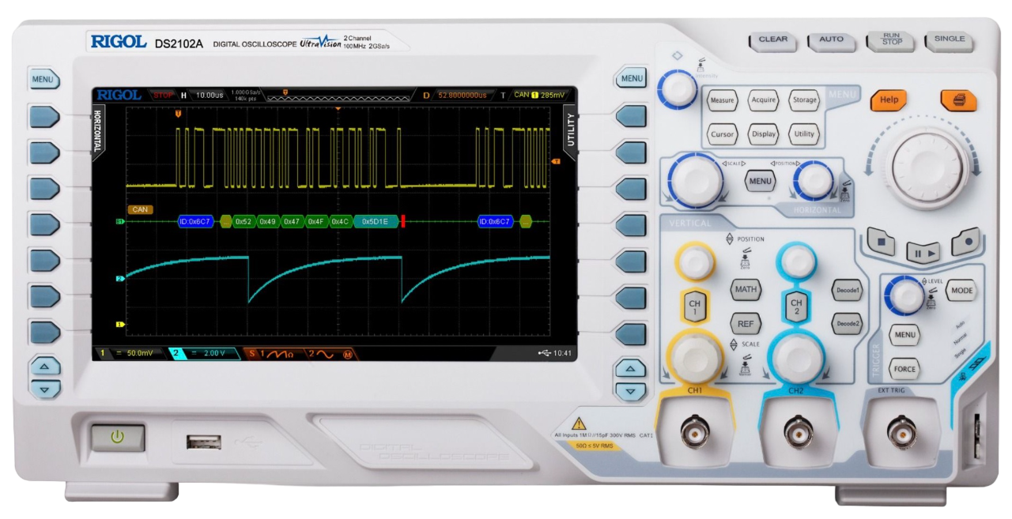Open the trigger section MENU button

[x=904, y=334]
